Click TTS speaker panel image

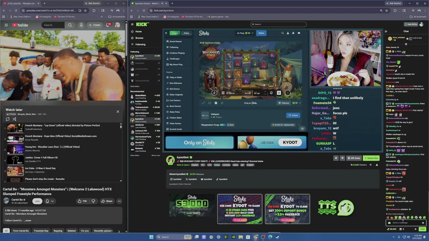click(x=335, y=208)
